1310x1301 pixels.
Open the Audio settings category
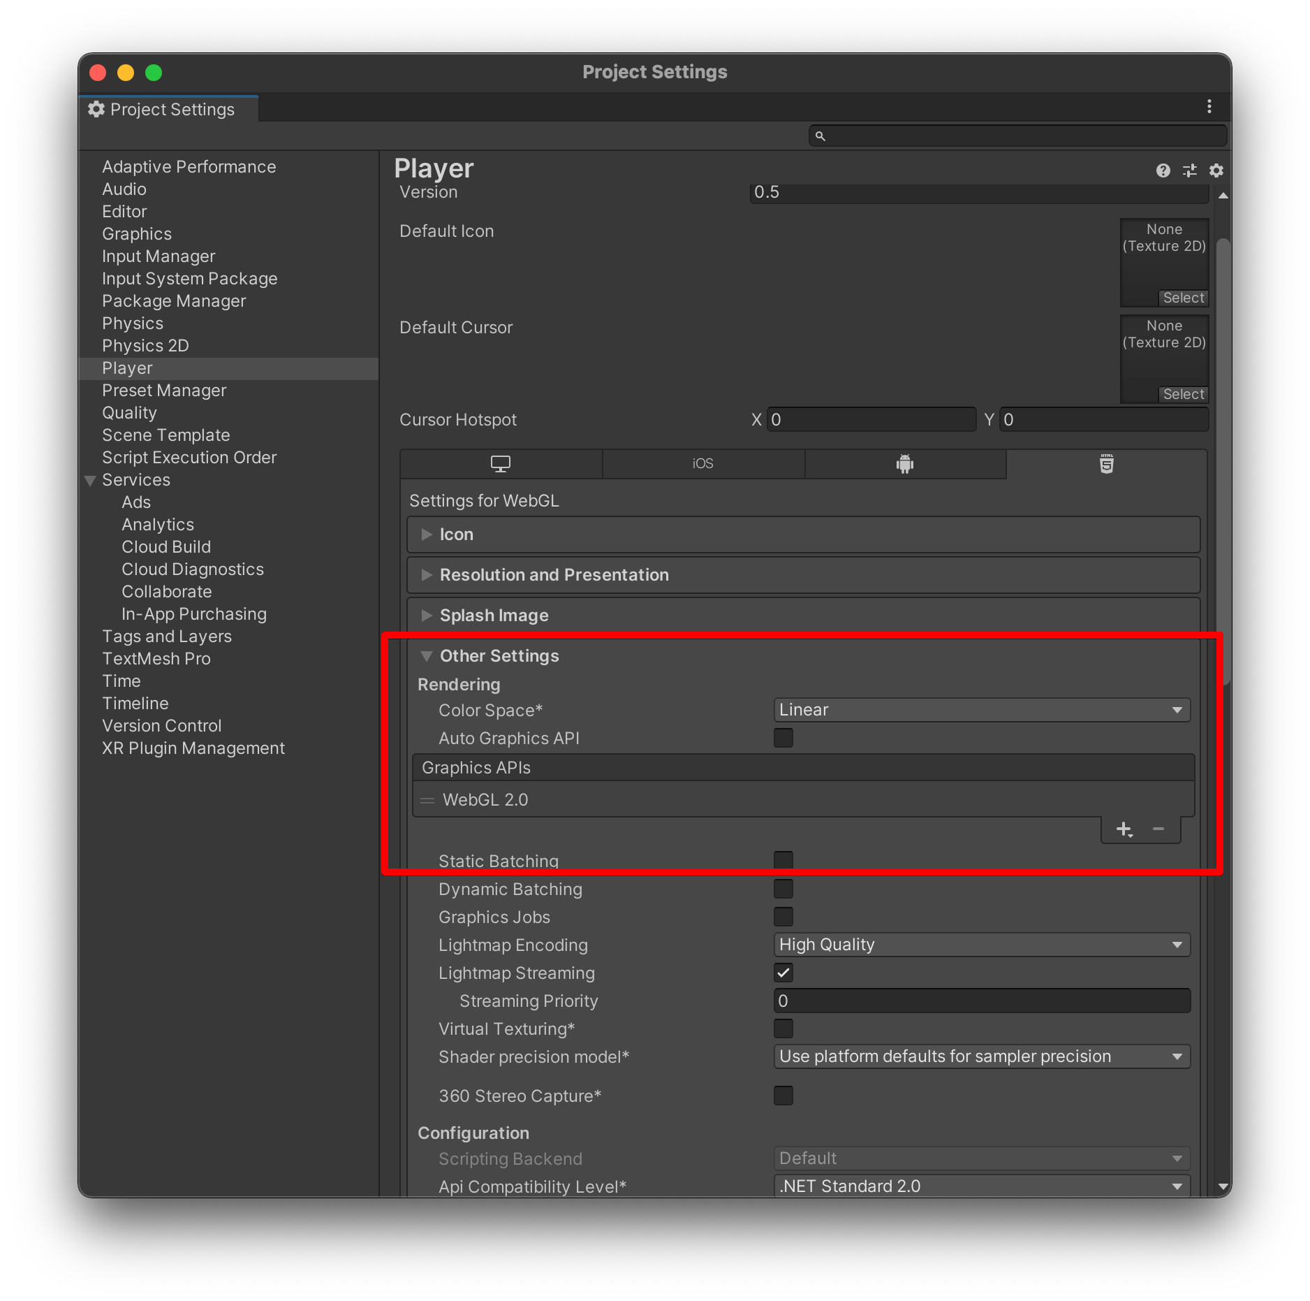point(124,189)
